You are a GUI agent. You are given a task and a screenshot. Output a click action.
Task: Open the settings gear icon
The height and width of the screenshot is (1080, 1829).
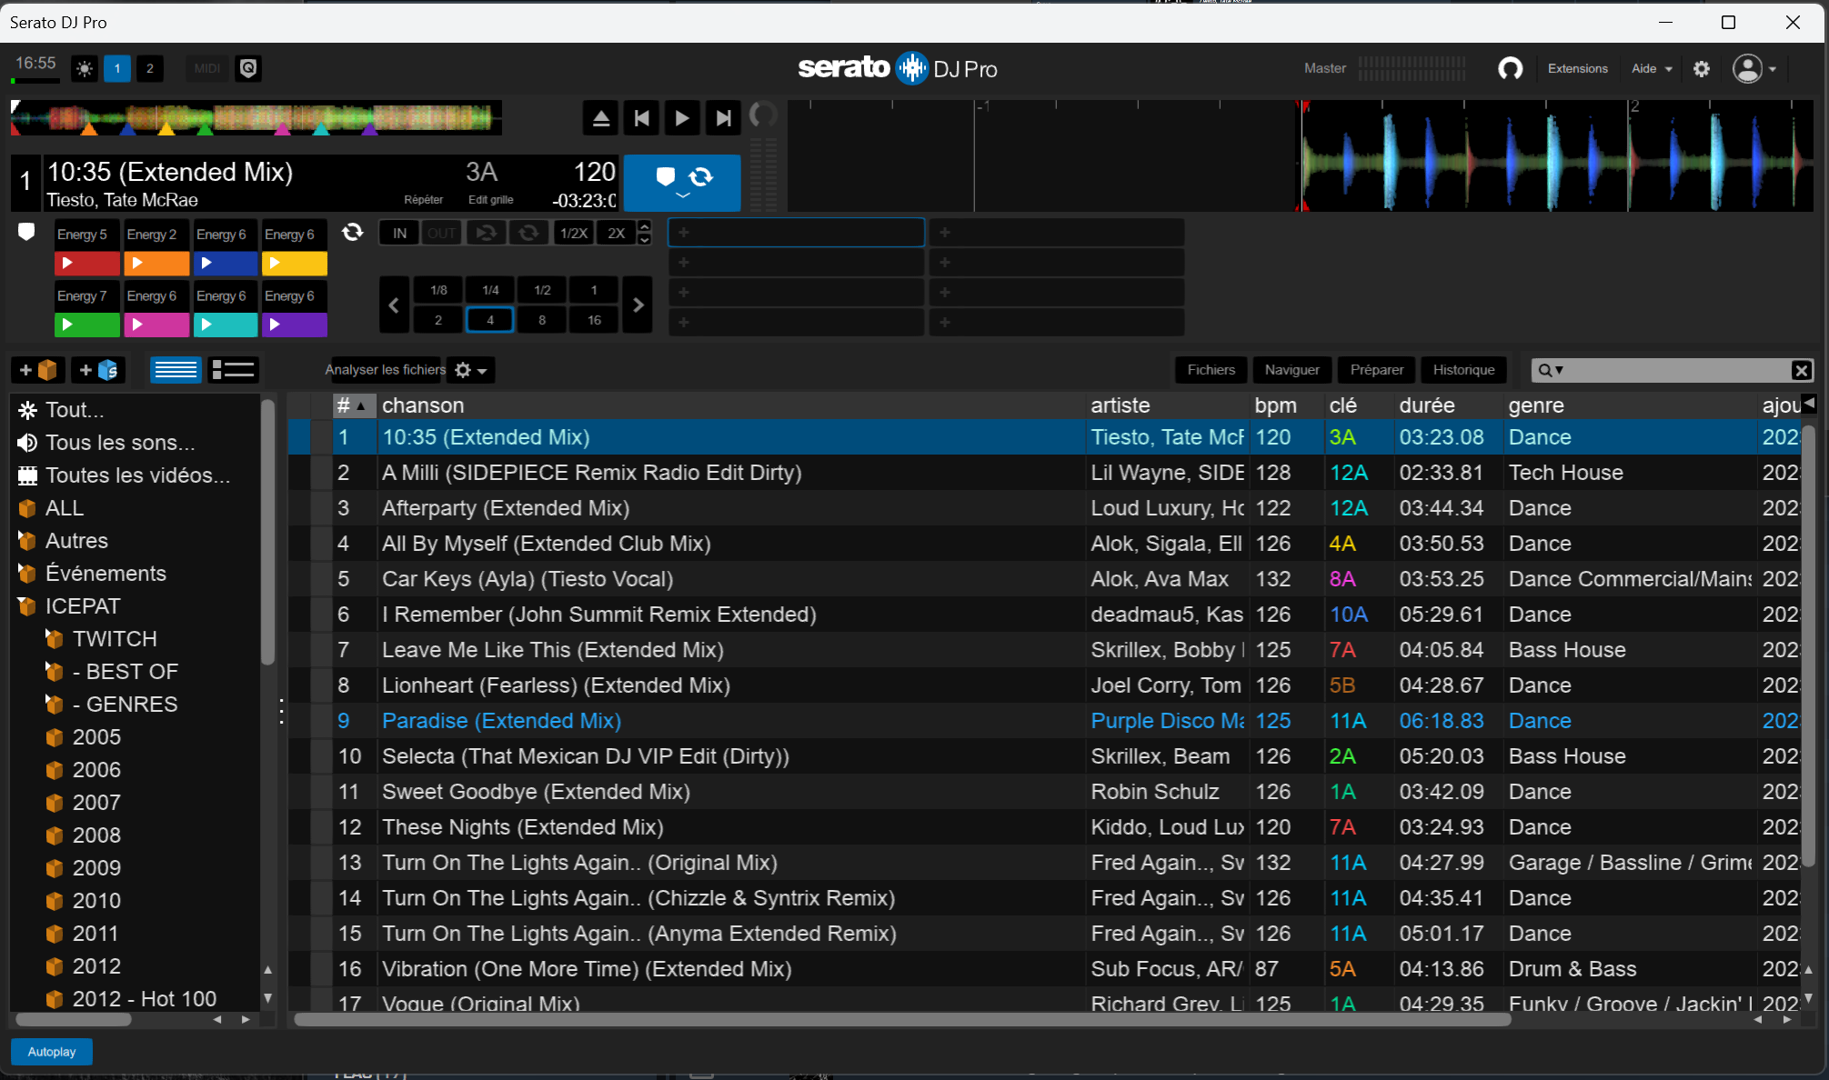[x=1702, y=69]
